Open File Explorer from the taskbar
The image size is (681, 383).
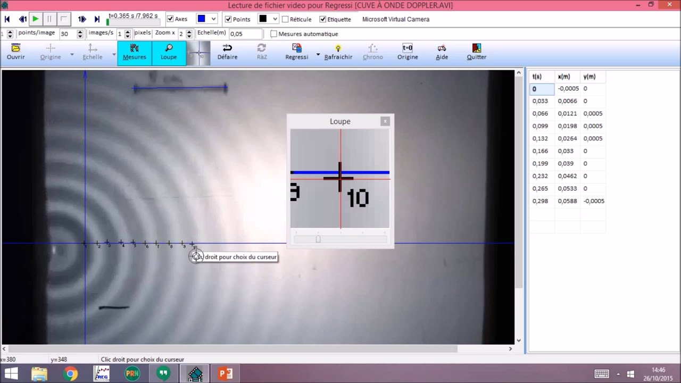[39, 374]
